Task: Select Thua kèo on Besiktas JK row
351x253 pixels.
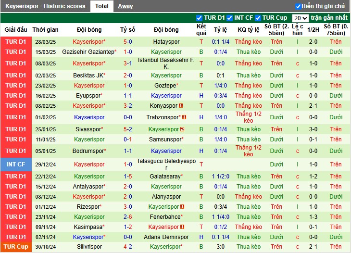Action: point(249,76)
